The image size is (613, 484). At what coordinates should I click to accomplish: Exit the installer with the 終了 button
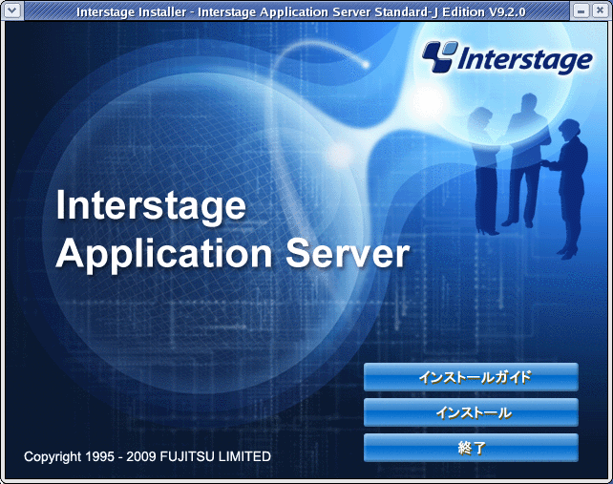(x=471, y=448)
